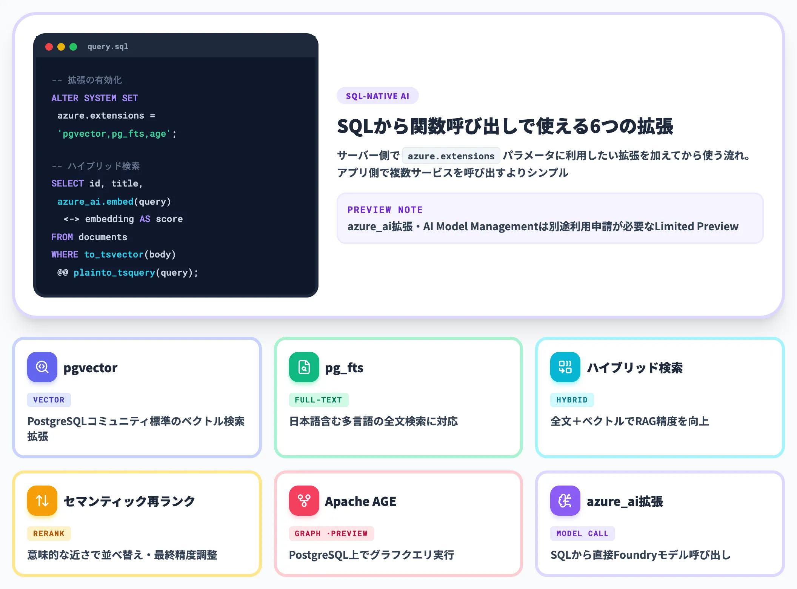Click description 日本語含む多言語の全文検索に対応
Viewport: 797px width, 589px height.
373,421
